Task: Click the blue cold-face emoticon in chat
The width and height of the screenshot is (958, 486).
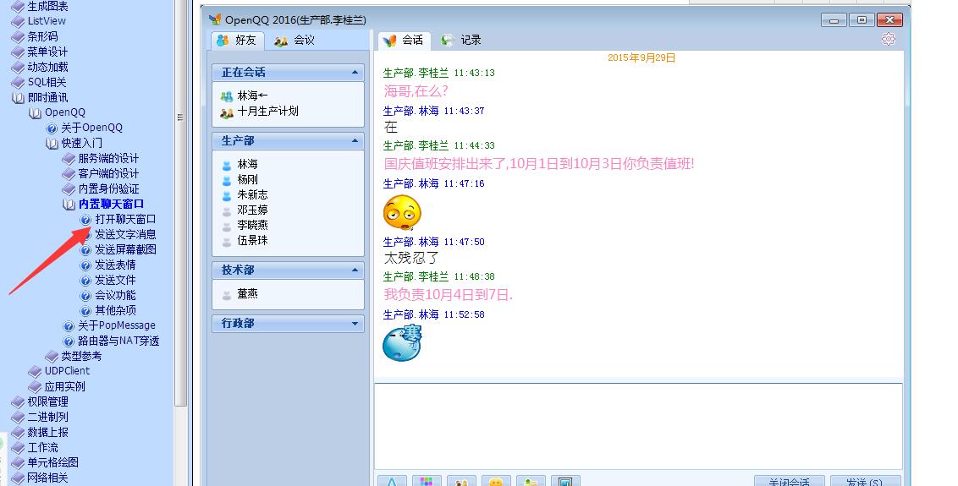Action: (x=402, y=342)
